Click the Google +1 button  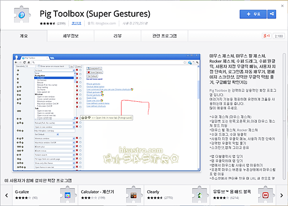267,36
